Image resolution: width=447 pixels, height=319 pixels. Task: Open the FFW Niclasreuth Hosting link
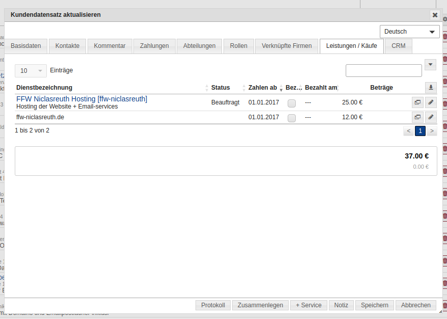[56, 99]
